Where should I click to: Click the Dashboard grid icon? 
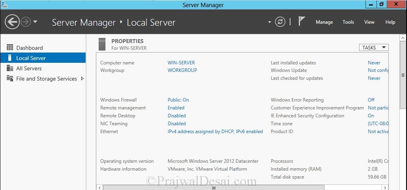point(10,47)
